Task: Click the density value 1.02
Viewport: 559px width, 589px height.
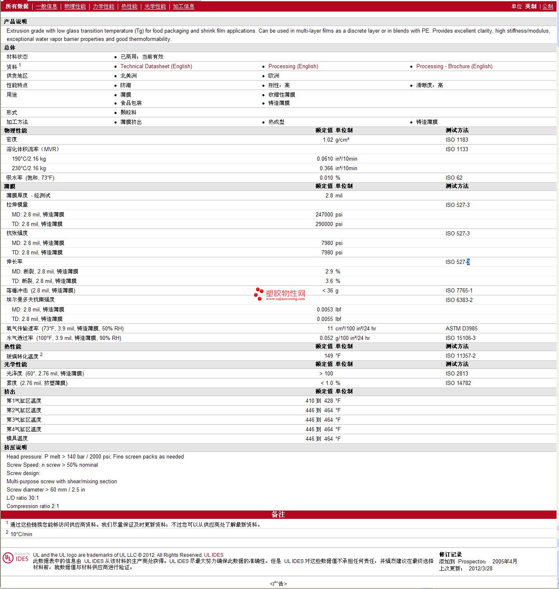Action: coord(328,140)
